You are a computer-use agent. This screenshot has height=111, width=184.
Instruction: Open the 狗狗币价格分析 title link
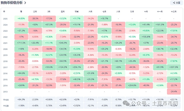12,3
